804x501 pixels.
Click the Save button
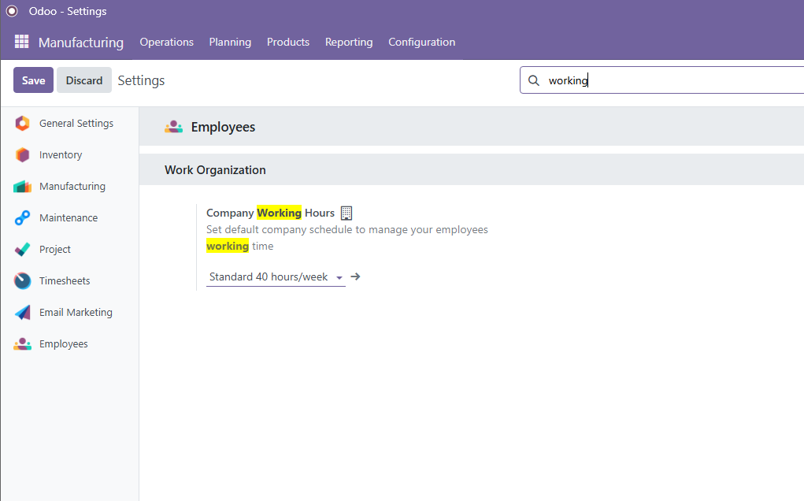33,80
